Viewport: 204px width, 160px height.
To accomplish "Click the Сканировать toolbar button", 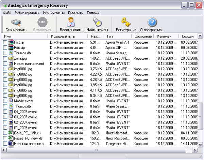I will click(x=16, y=25).
